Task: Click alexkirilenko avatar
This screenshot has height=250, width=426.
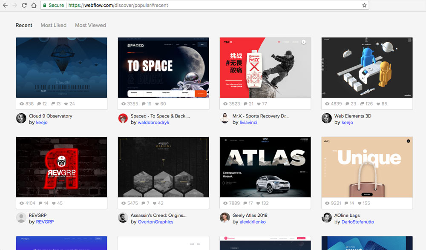Action: click(x=225, y=218)
